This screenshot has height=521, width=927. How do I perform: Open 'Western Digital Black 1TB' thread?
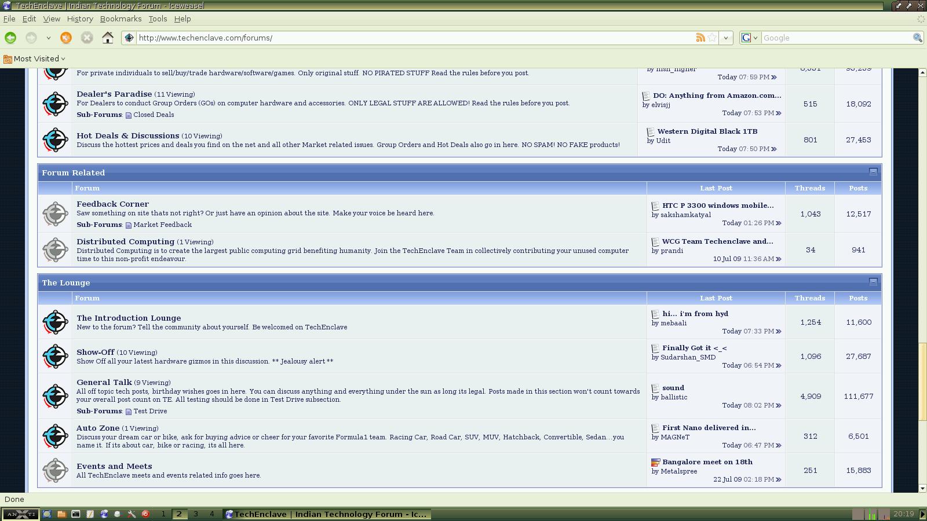click(707, 131)
